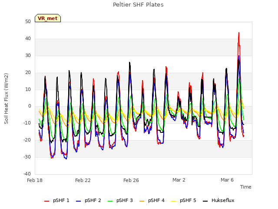
Task: Click the black Hukseflux legend marker
Action: [205, 201]
